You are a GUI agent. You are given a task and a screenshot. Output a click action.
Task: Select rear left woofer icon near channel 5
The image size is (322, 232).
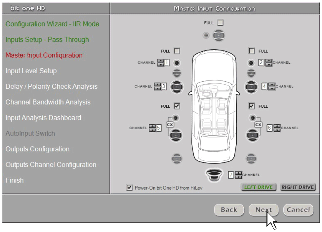click(176, 135)
